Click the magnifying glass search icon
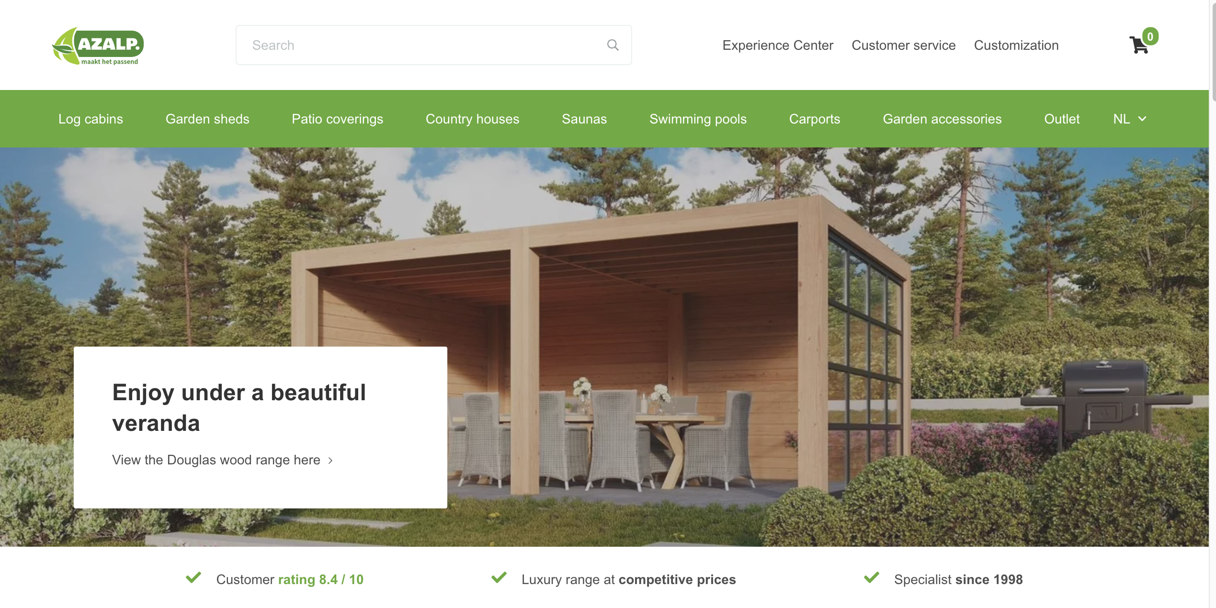Image resolution: width=1216 pixels, height=608 pixels. coord(613,45)
